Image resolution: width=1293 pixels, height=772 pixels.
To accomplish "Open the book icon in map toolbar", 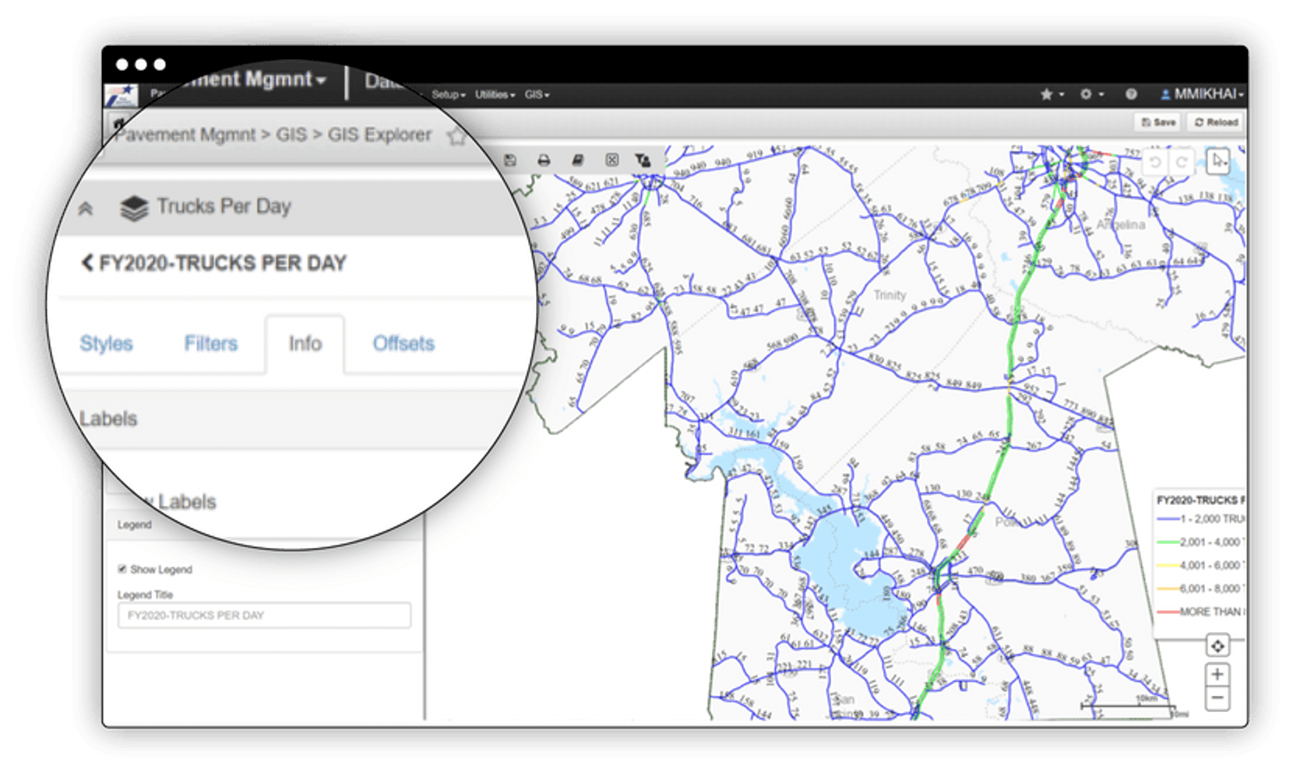I will click(577, 160).
